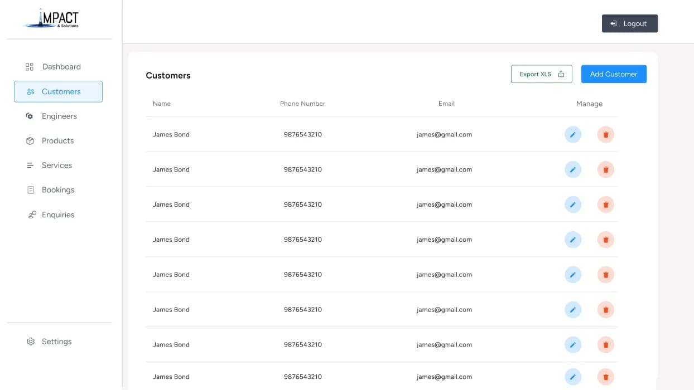
Task: Click the Enquiries sidebar icon
Action: (32, 214)
